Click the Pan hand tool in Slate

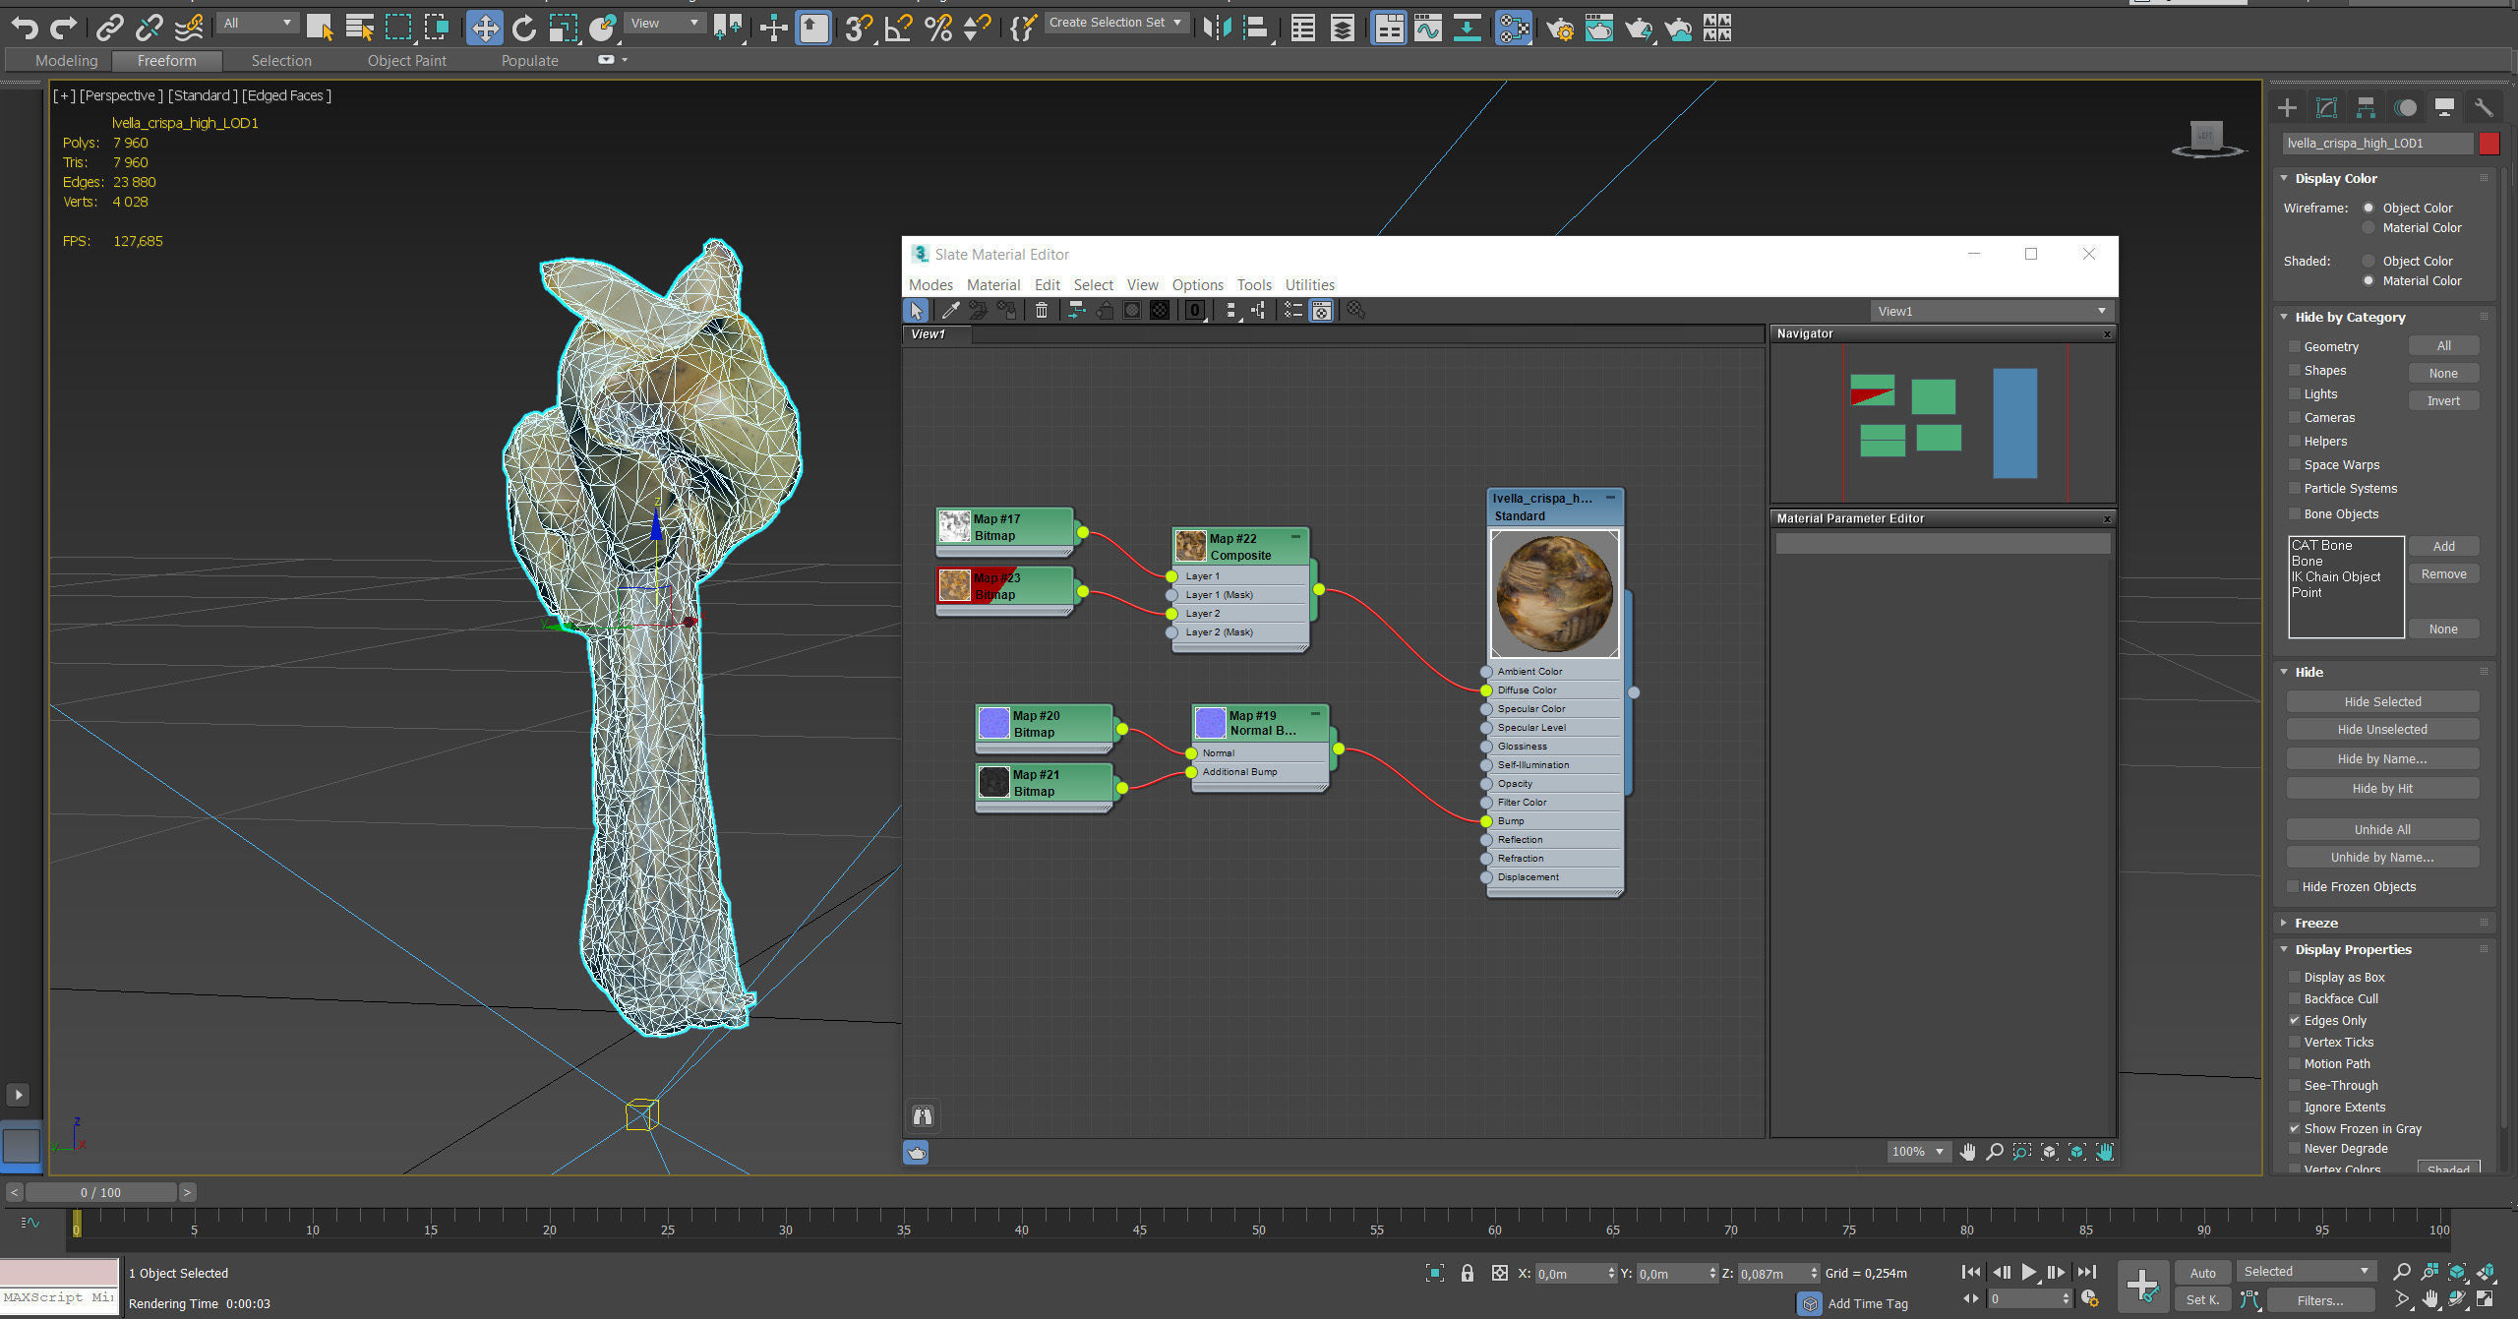pos(1967,1152)
